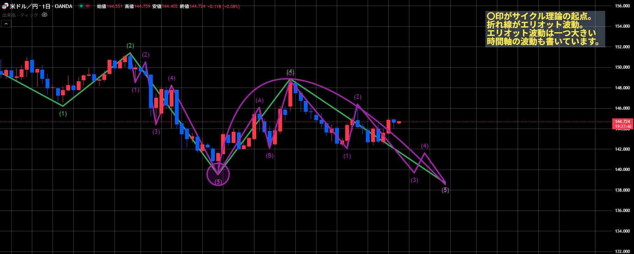Click the OANDA data source label
This screenshot has height=254, width=634.
(x=63, y=6)
